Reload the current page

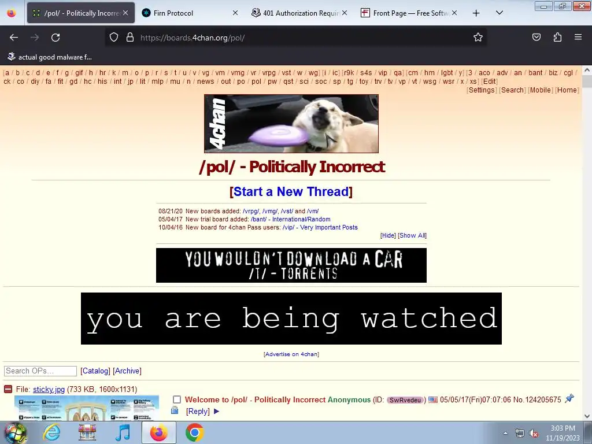55,38
